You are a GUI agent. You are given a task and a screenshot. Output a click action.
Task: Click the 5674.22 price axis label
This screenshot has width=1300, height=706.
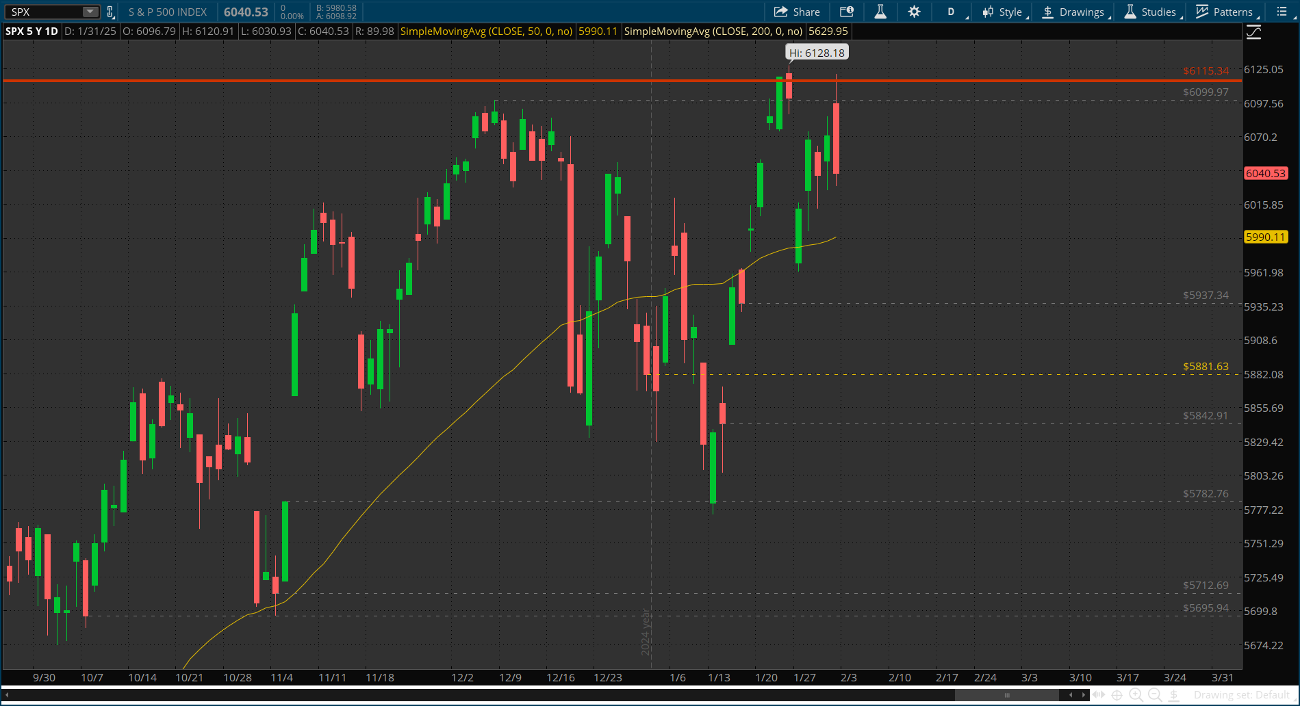(1264, 645)
